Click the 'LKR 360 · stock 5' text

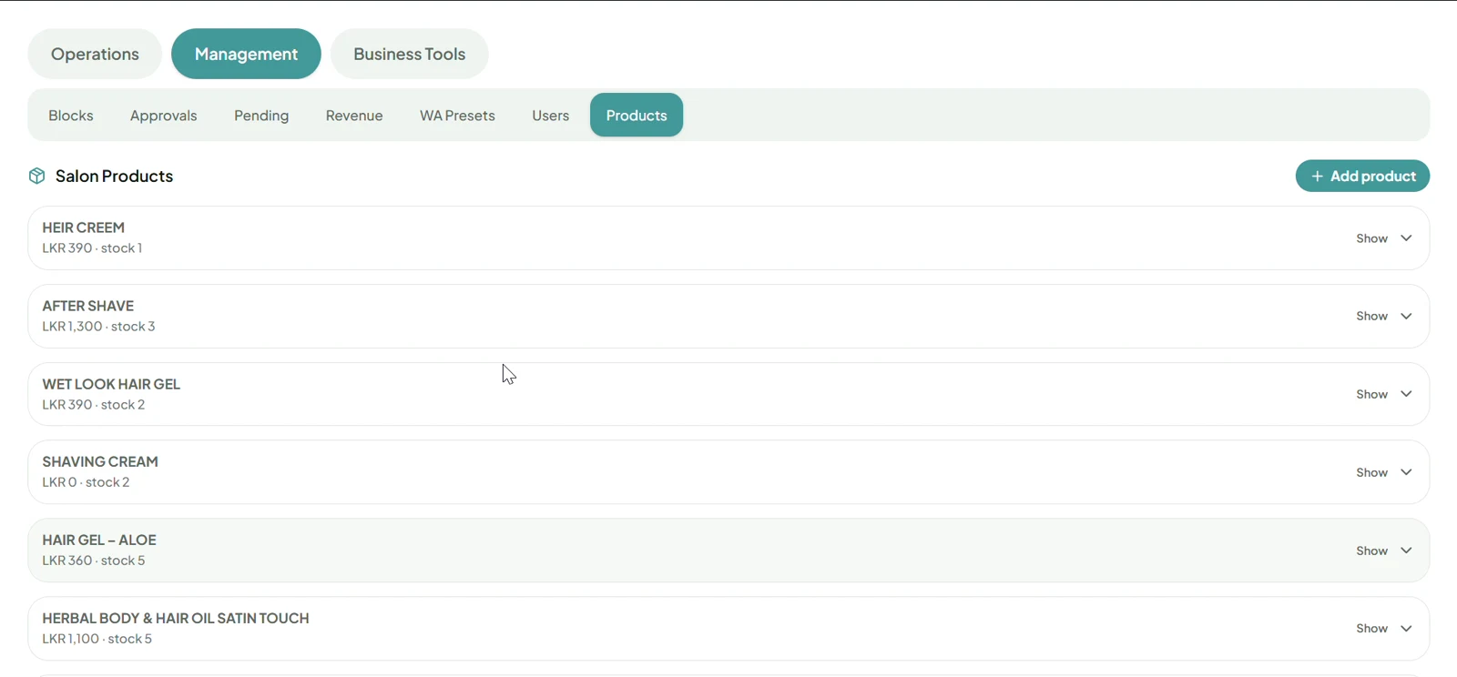[x=94, y=561]
